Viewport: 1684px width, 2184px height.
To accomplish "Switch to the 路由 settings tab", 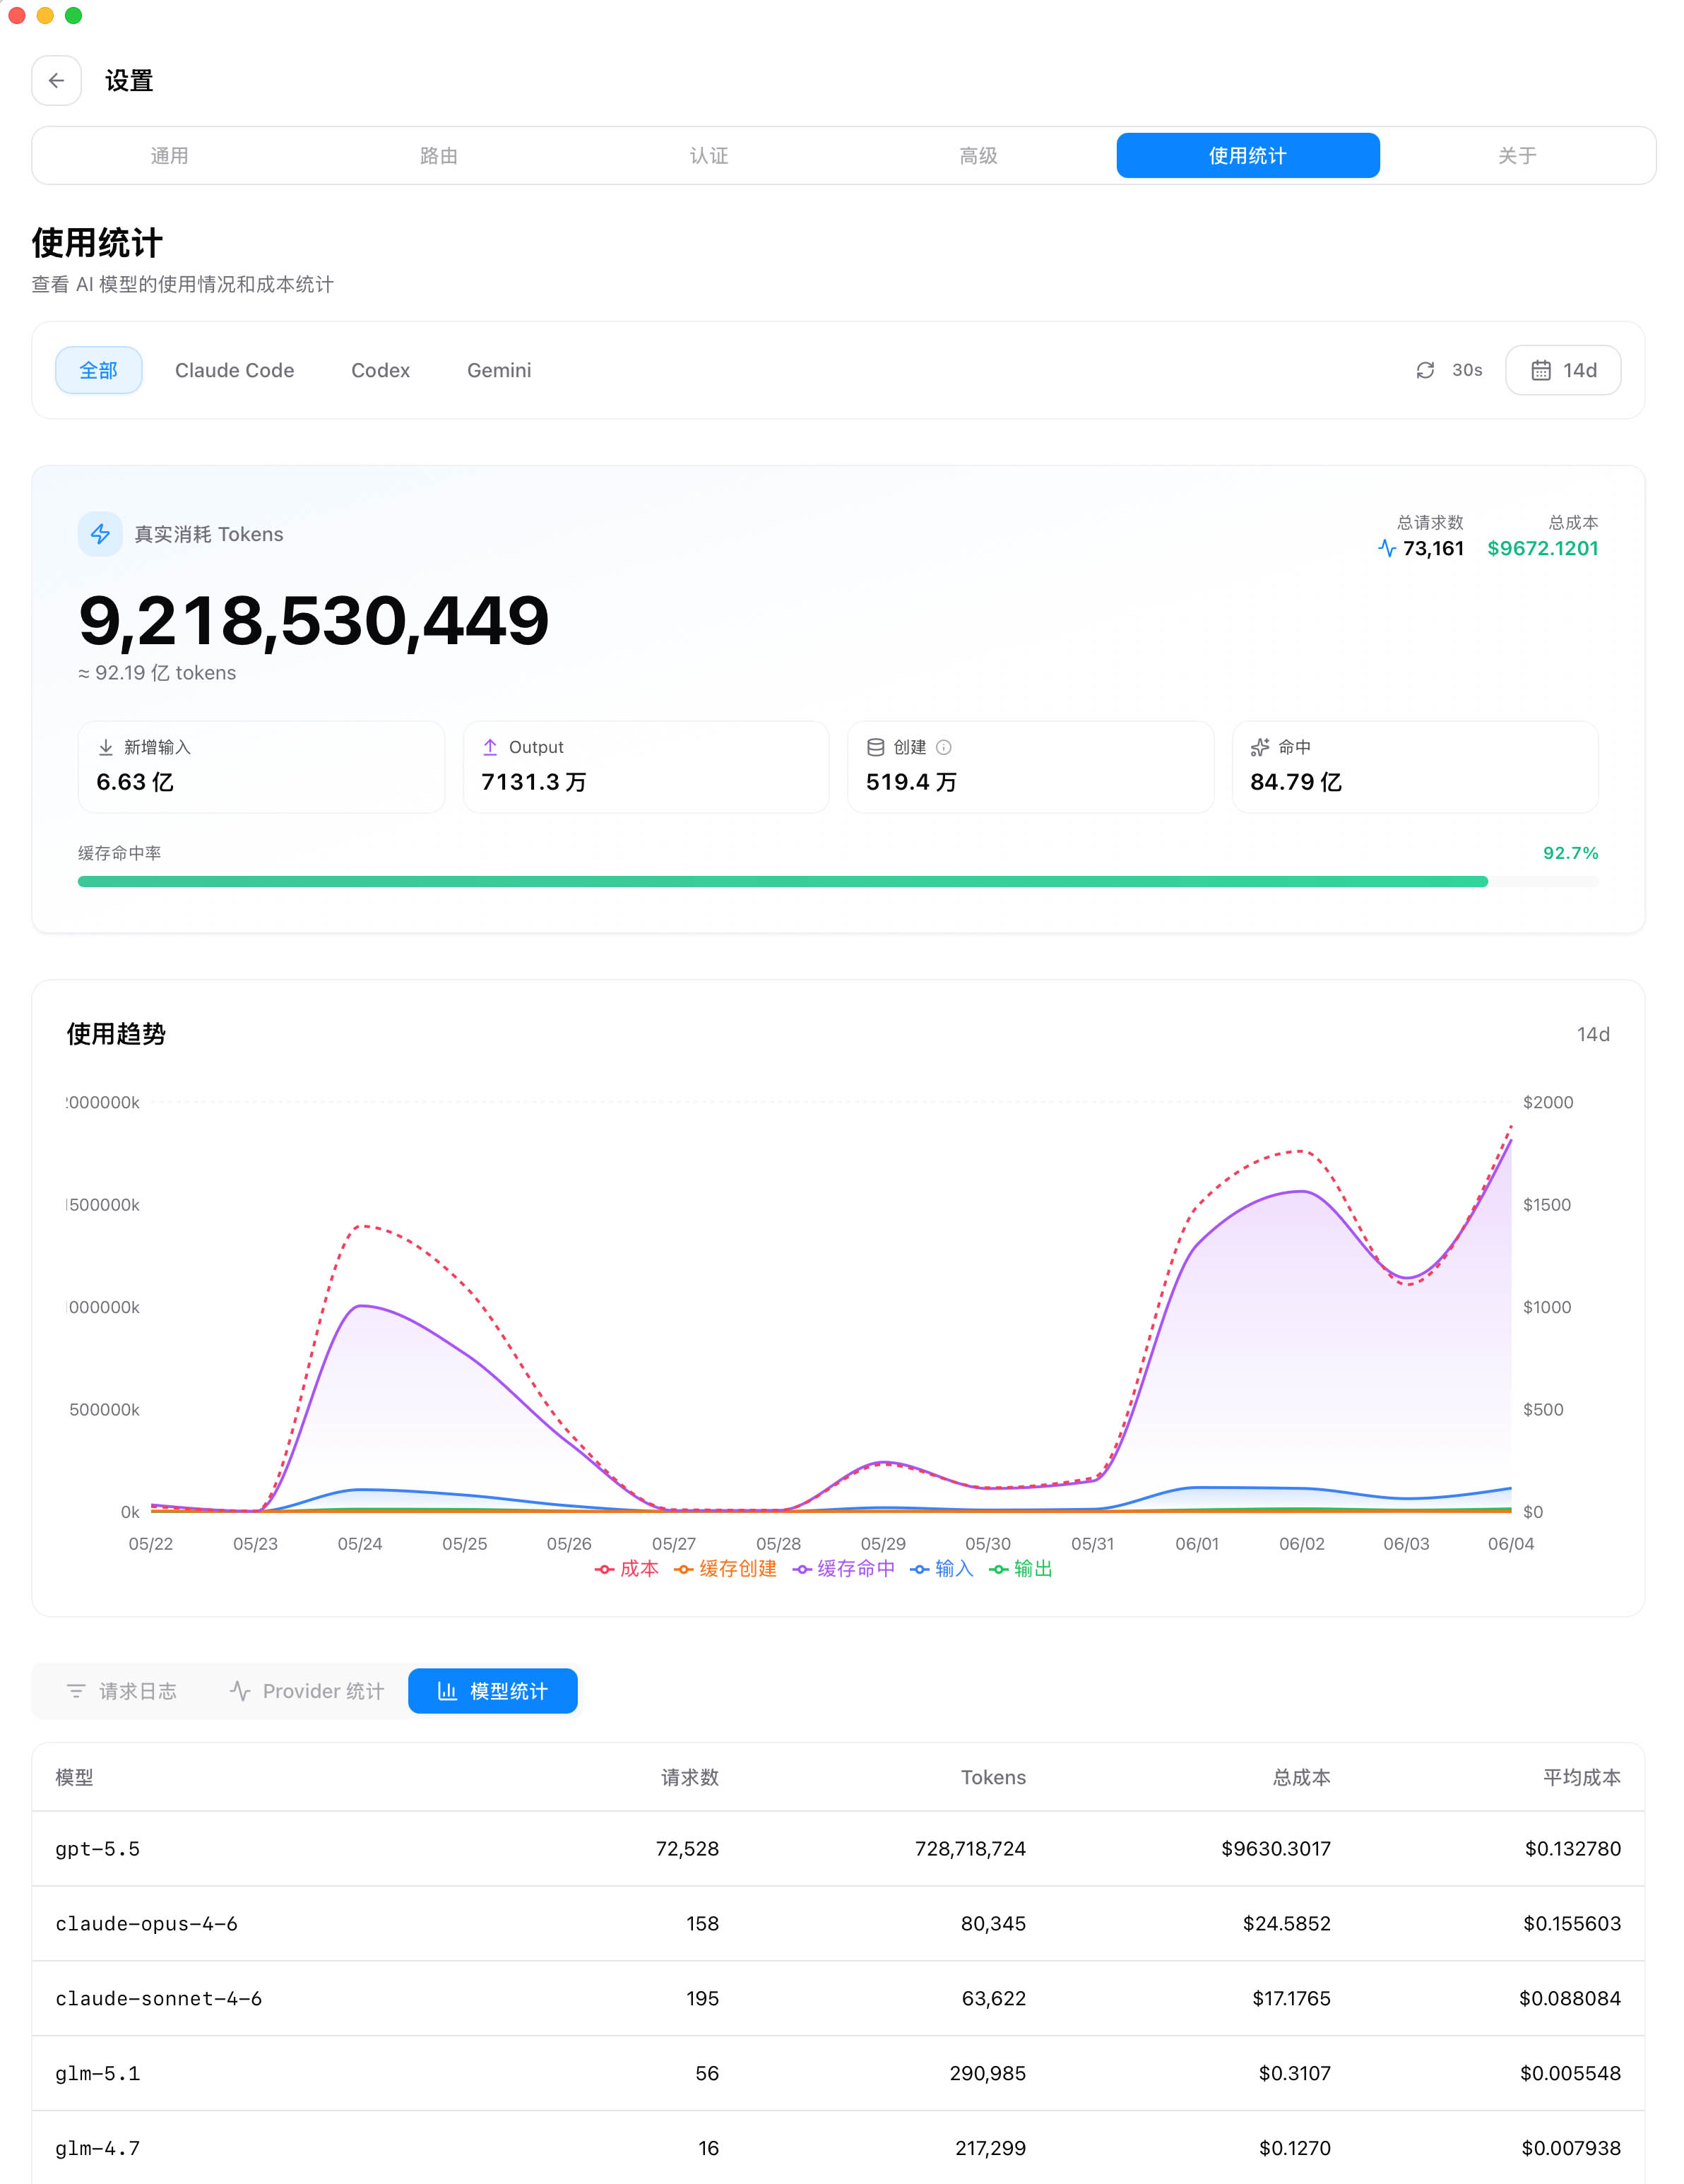I will coord(439,155).
